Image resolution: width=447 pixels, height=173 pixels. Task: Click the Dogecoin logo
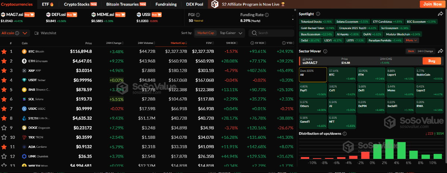point(24,128)
